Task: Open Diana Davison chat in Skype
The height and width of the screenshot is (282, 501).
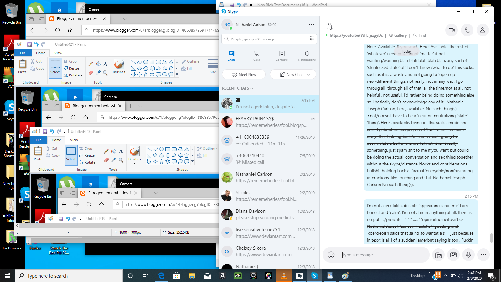Action: [269, 215]
